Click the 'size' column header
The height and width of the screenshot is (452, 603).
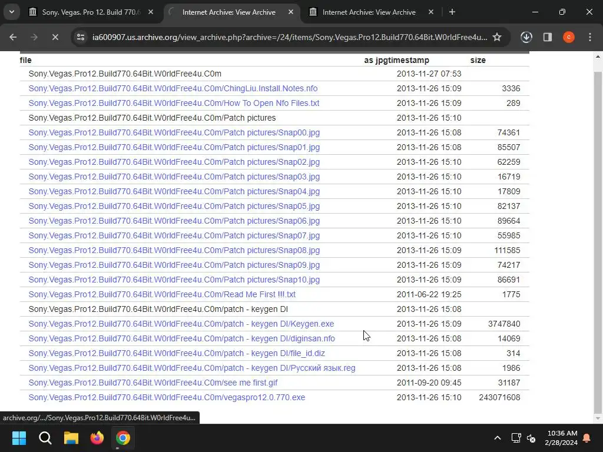[478, 61]
